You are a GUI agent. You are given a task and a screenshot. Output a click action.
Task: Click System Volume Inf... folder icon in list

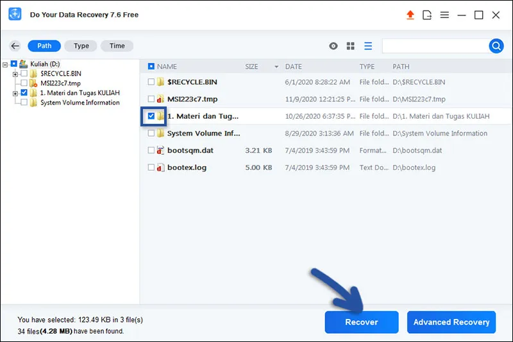[x=160, y=133]
